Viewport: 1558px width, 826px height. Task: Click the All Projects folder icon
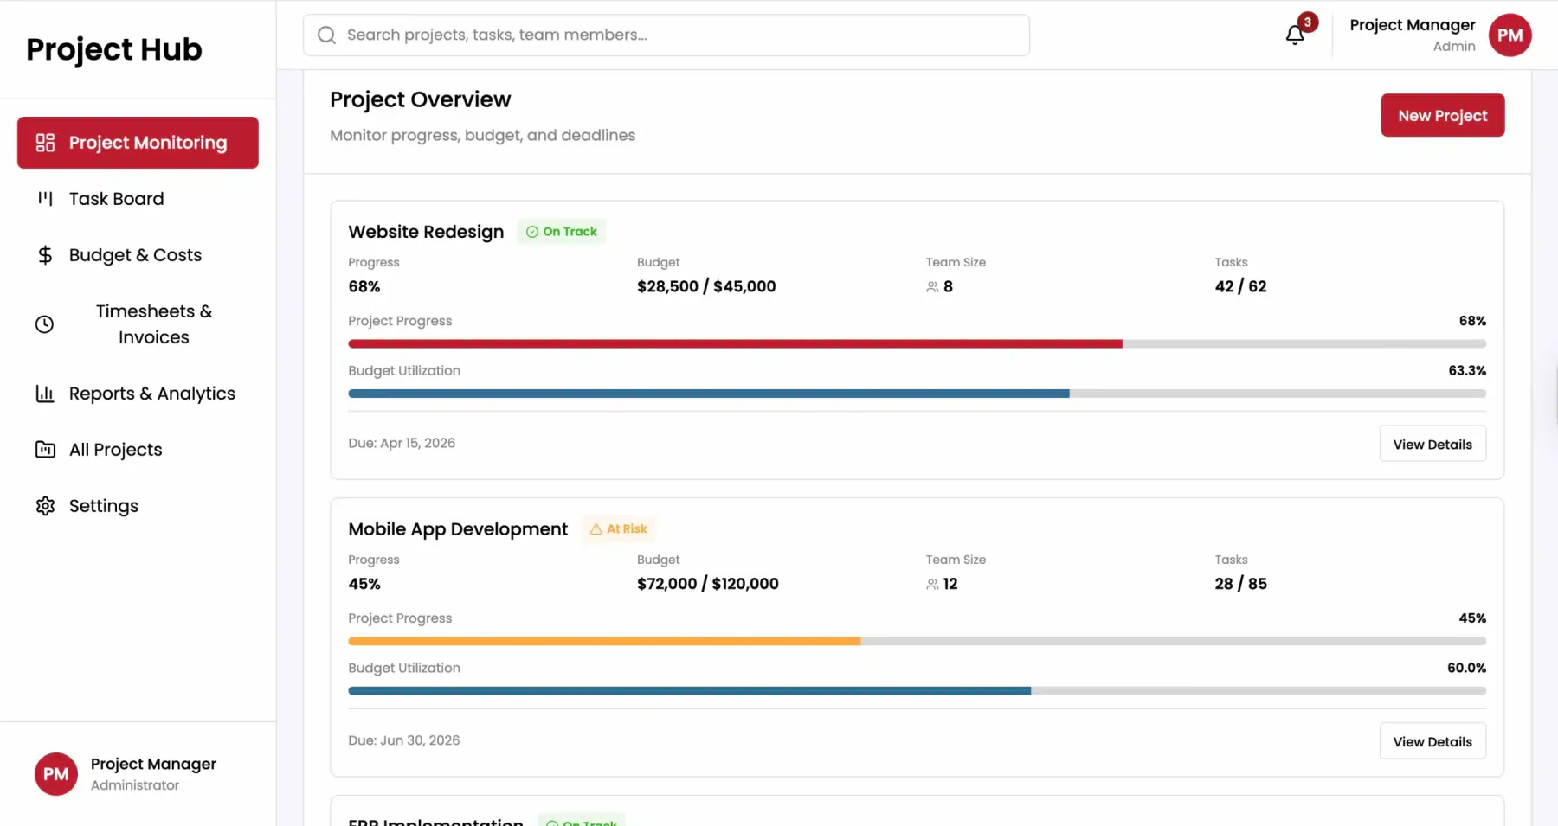point(45,450)
